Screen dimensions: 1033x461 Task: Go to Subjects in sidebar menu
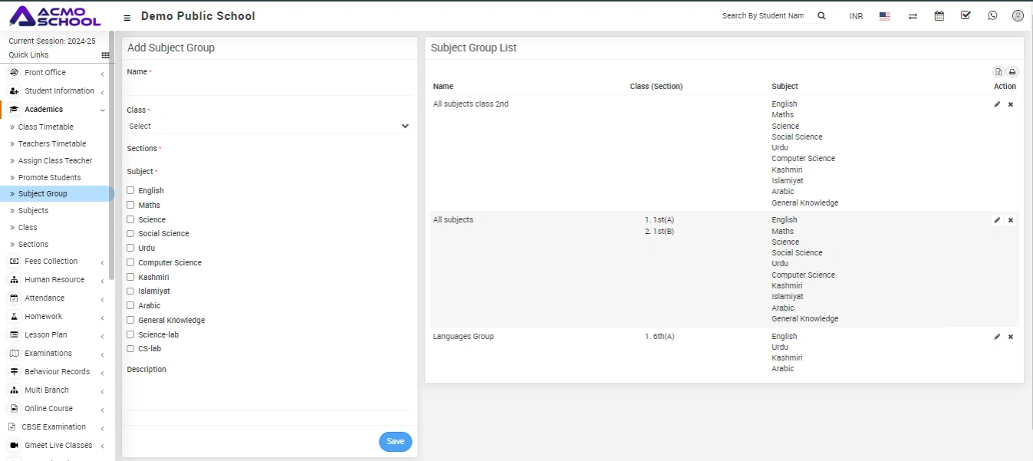(x=33, y=211)
